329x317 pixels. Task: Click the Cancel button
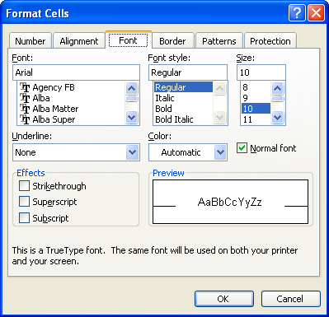tap(291, 299)
